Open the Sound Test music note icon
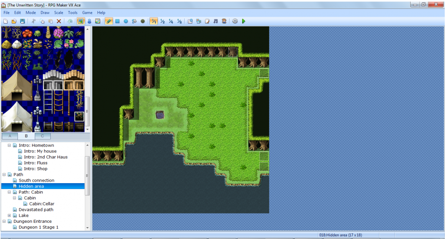The width and height of the screenshot is (445, 239). (215, 21)
